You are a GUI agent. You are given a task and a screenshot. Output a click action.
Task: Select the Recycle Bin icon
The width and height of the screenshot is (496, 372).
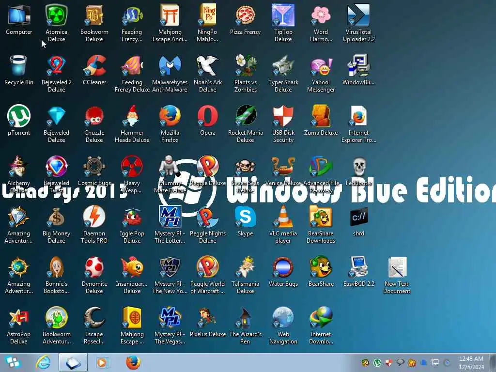19,70
